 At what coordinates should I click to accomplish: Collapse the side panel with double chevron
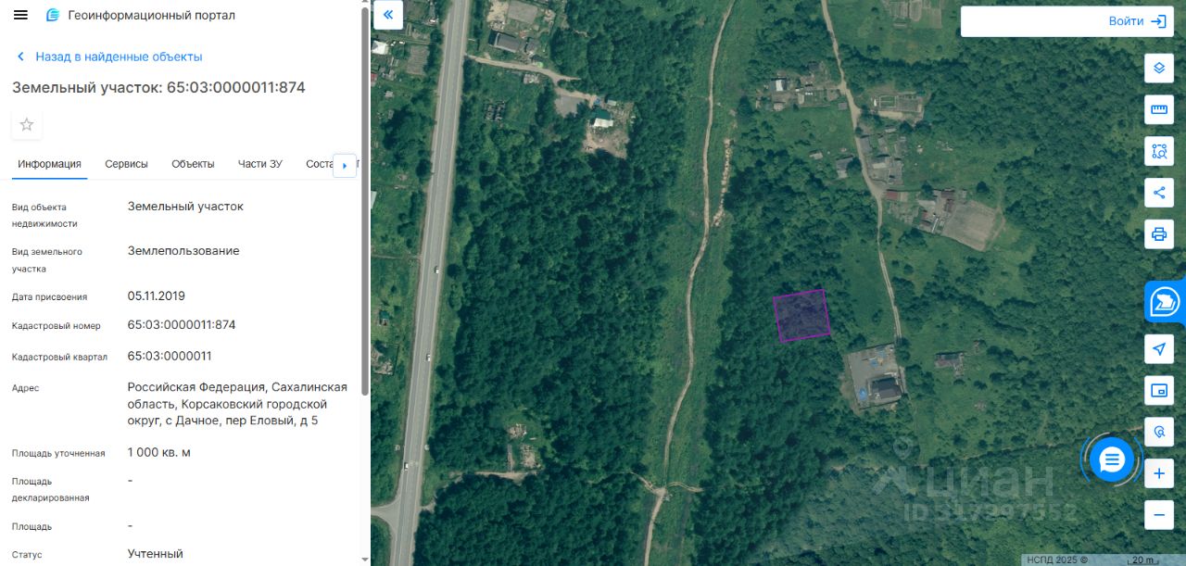387,15
